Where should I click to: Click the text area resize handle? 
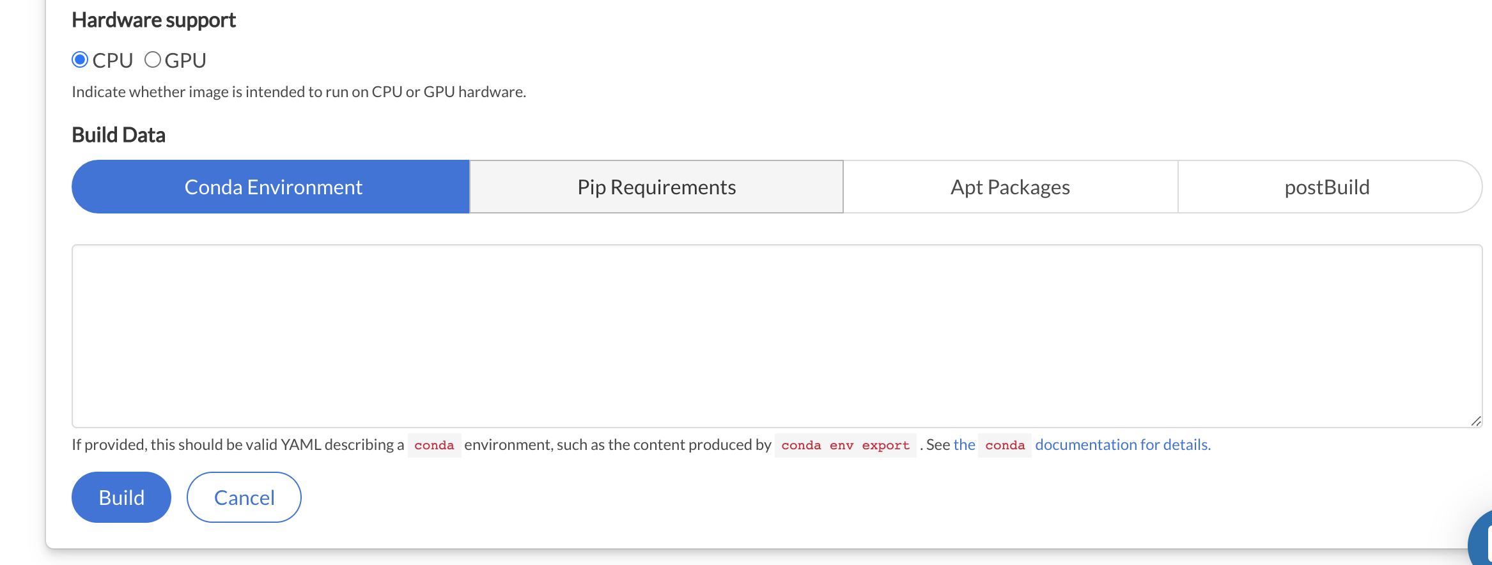coord(1475,421)
